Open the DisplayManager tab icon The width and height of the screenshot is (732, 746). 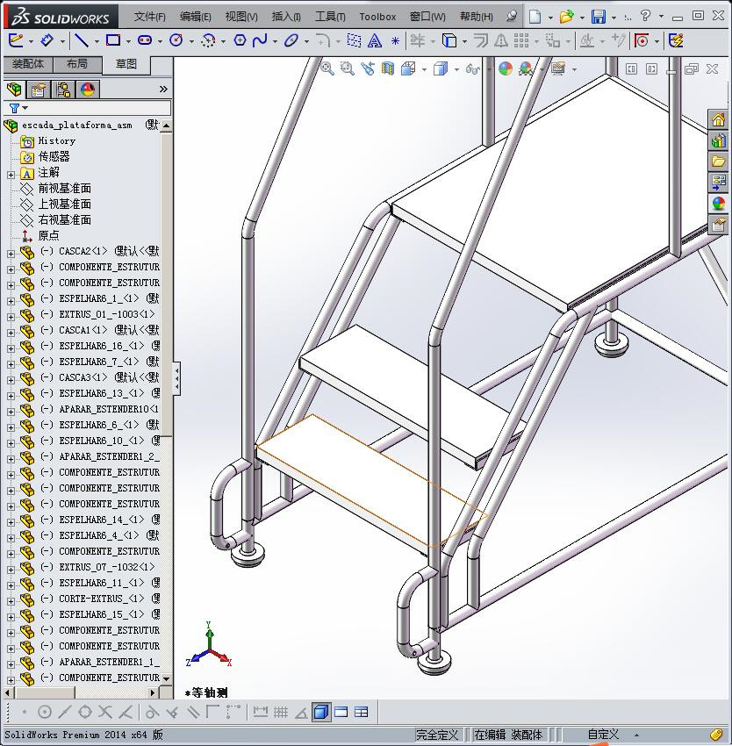(88, 89)
